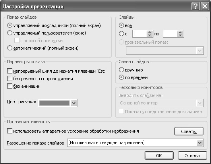Expand Разрешение показа слайдов dropdown

point(199,143)
